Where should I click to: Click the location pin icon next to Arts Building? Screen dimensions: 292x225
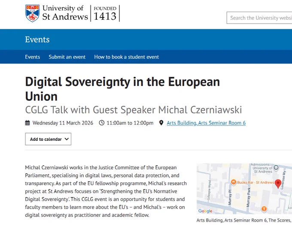[161, 123]
